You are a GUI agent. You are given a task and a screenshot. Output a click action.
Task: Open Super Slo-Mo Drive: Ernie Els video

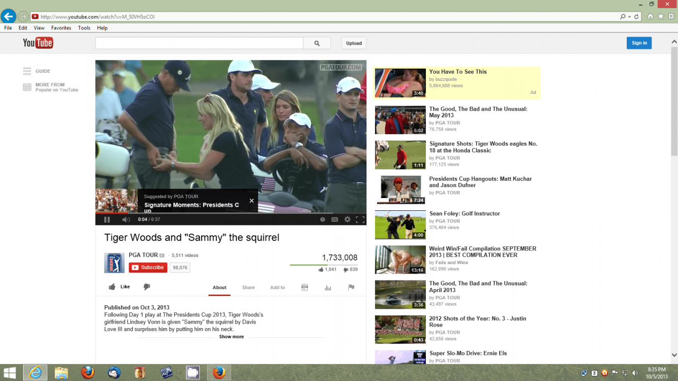[468, 353]
